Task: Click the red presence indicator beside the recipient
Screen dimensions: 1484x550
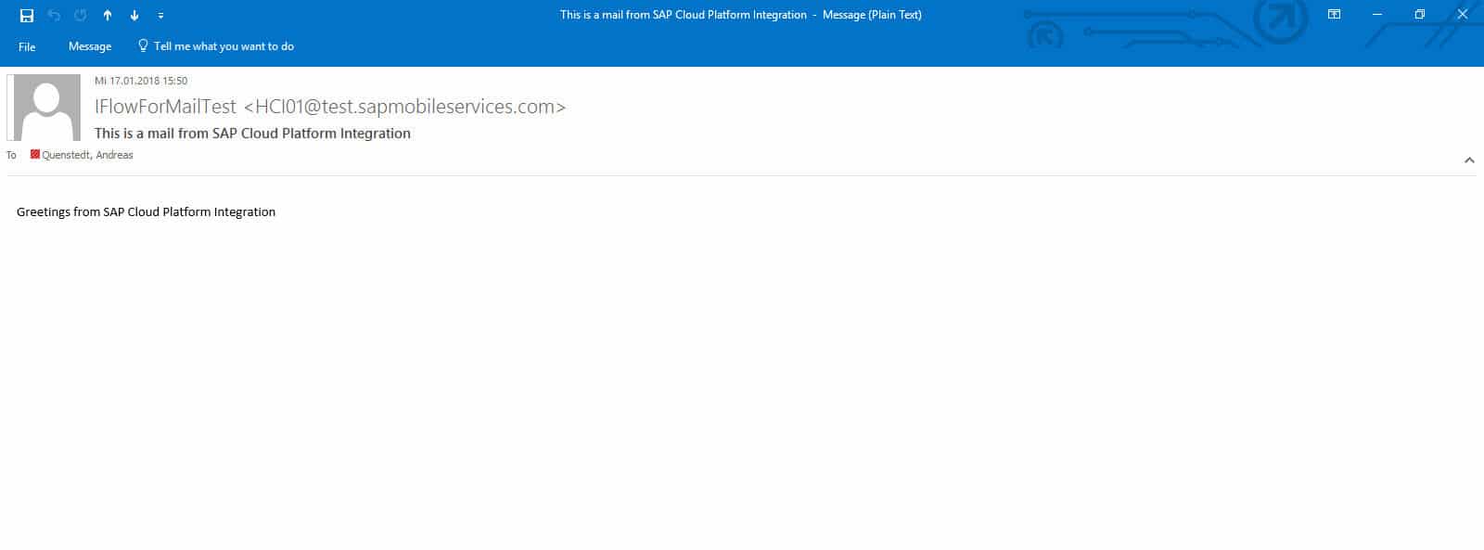Action: click(x=35, y=155)
